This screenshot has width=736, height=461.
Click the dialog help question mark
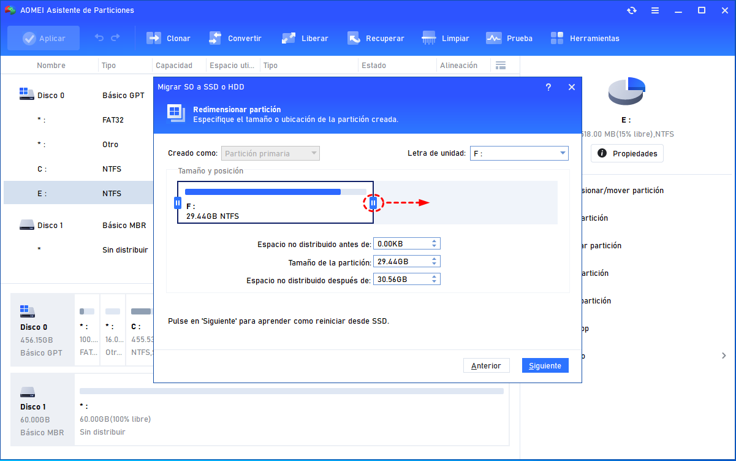point(548,87)
